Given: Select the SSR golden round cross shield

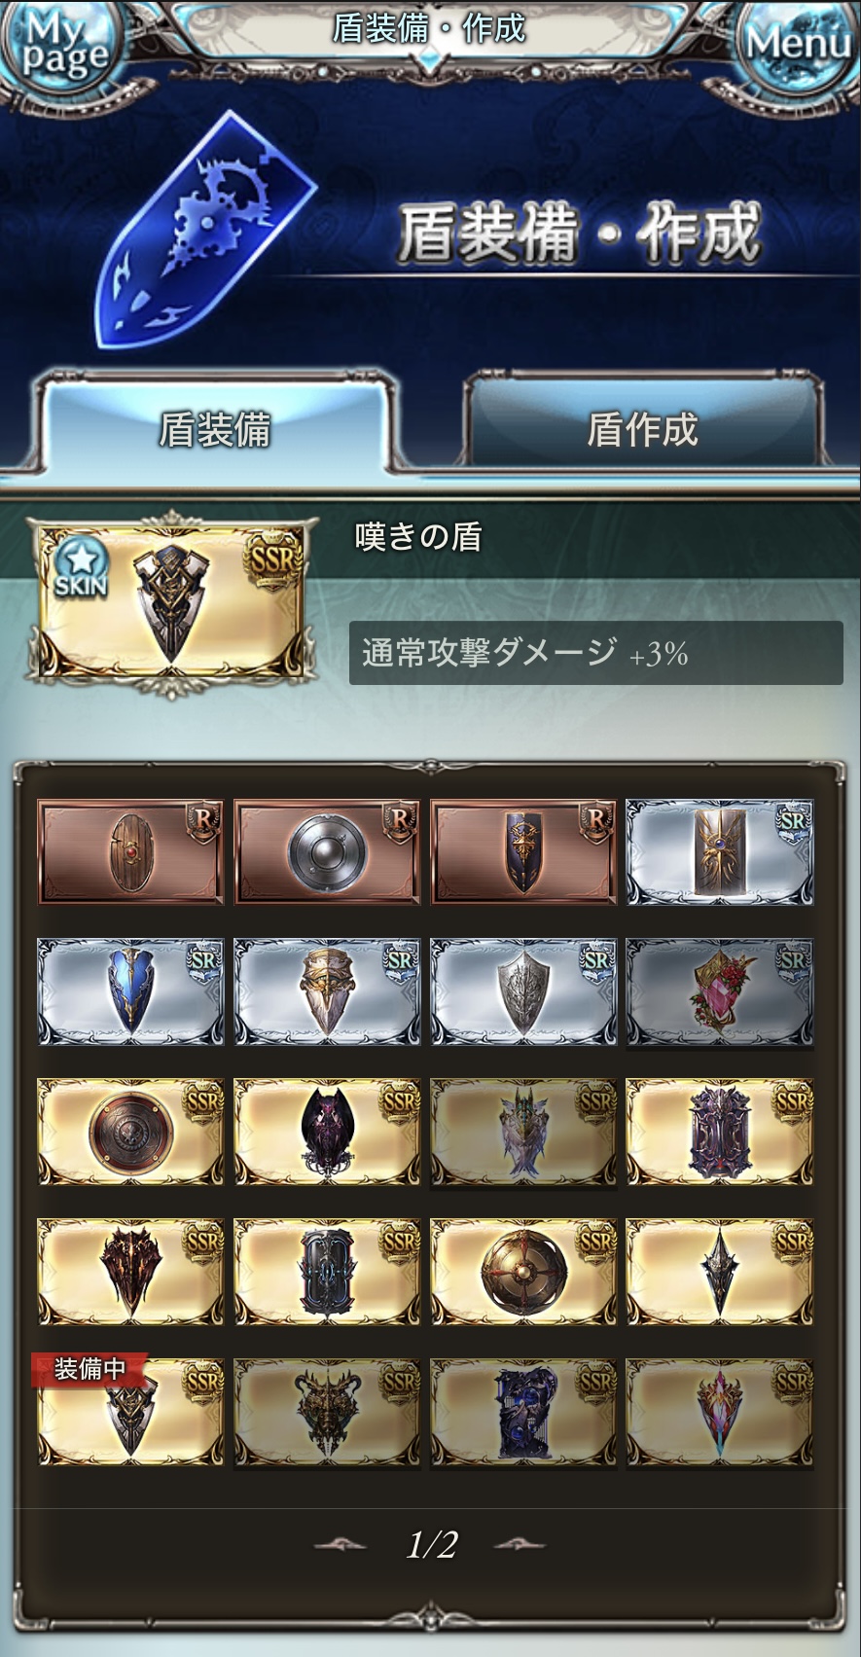Looking at the screenshot, I should 523,1272.
